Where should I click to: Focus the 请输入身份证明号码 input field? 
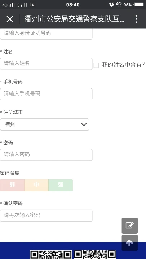coord(46,34)
